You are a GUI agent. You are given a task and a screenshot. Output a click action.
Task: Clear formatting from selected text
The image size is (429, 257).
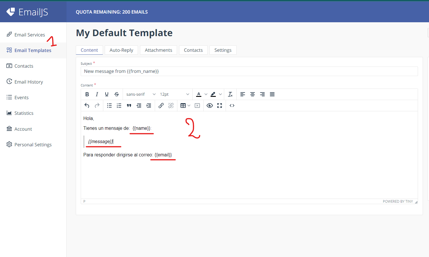point(230,94)
